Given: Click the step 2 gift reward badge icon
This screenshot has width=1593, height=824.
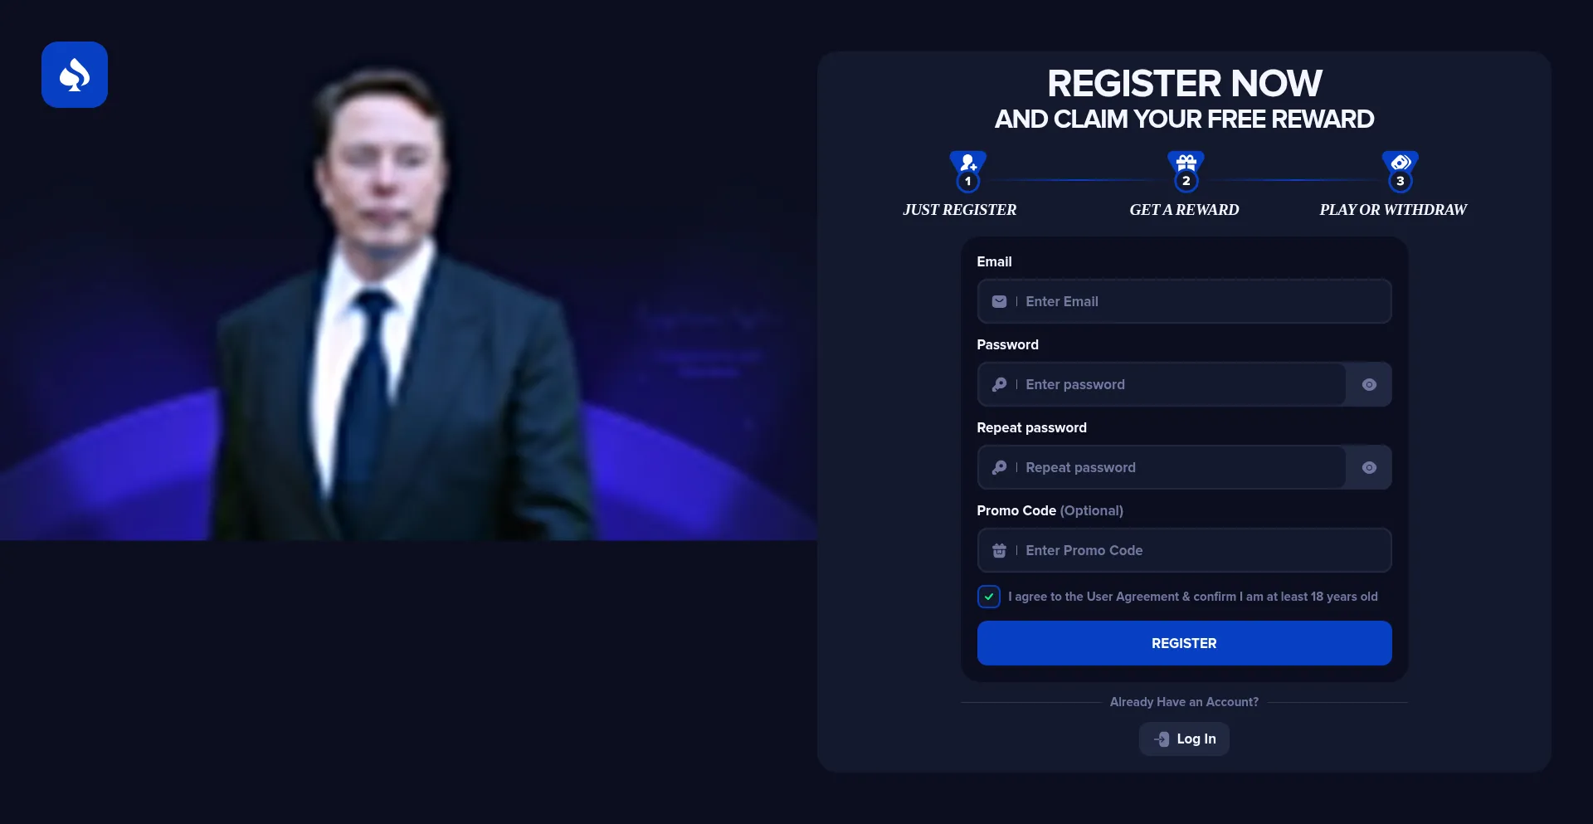Looking at the screenshot, I should click(x=1186, y=171).
